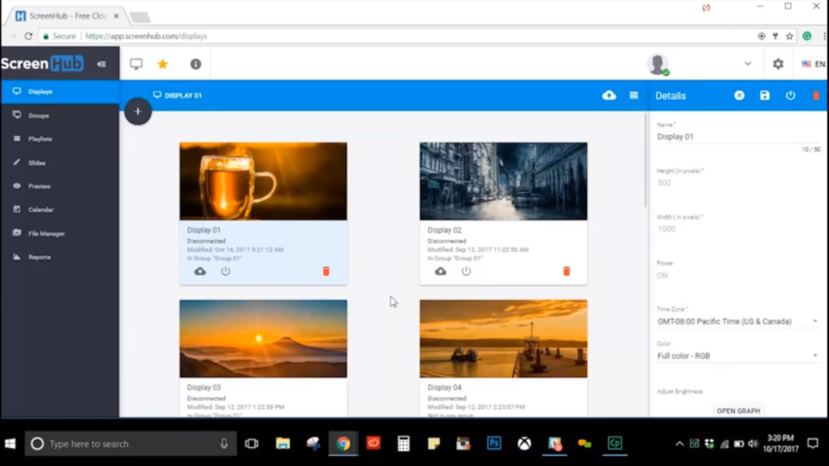Screen dimensions: 829x466
Task: Click the Display 01 name input field
Action: click(737, 137)
